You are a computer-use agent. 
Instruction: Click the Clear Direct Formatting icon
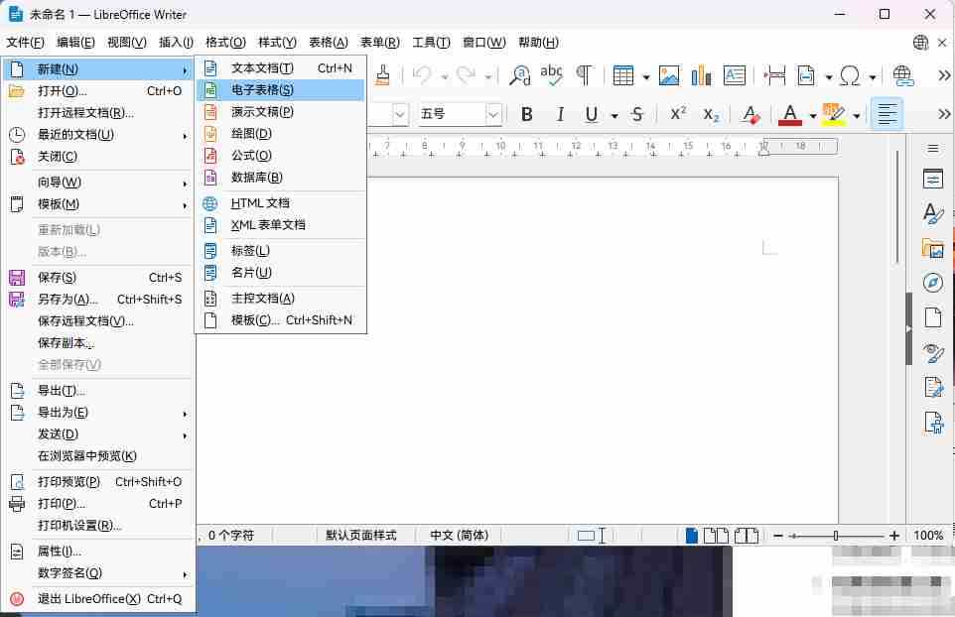click(751, 114)
